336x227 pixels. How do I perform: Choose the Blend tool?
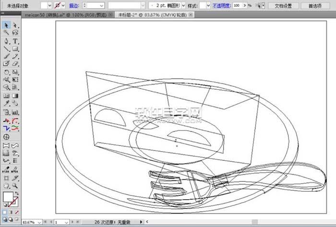(x=15, y=103)
